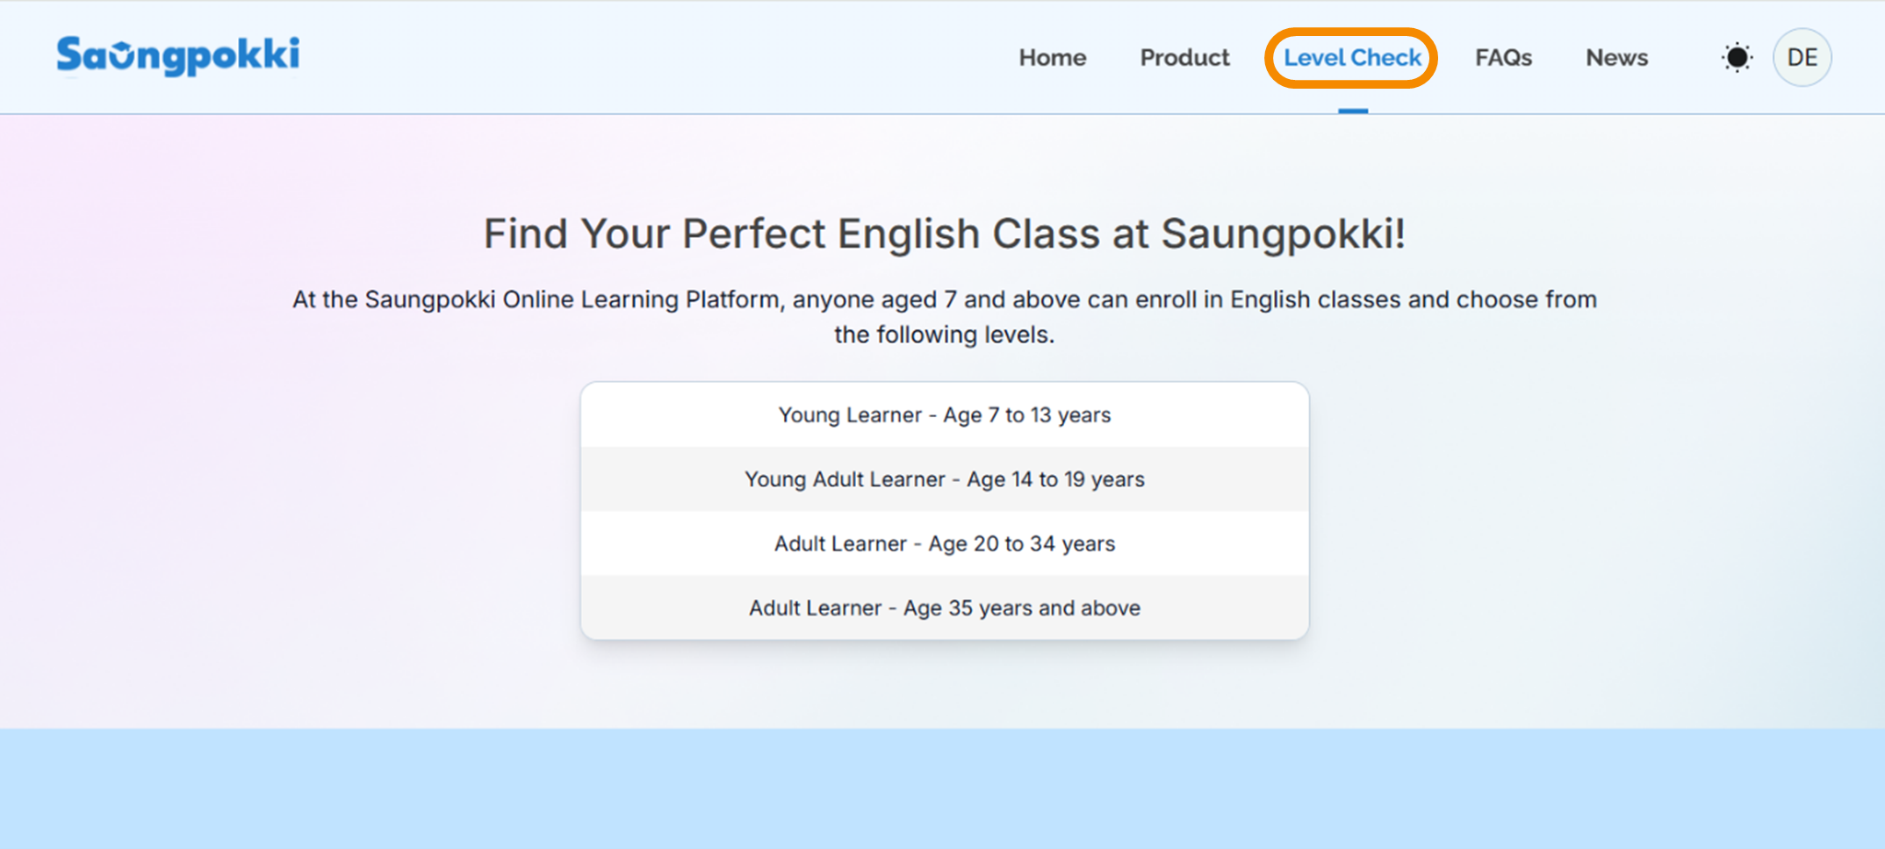The height and width of the screenshot is (849, 1885).
Task: Click the light blue band at the bottom
Action: tap(942, 788)
